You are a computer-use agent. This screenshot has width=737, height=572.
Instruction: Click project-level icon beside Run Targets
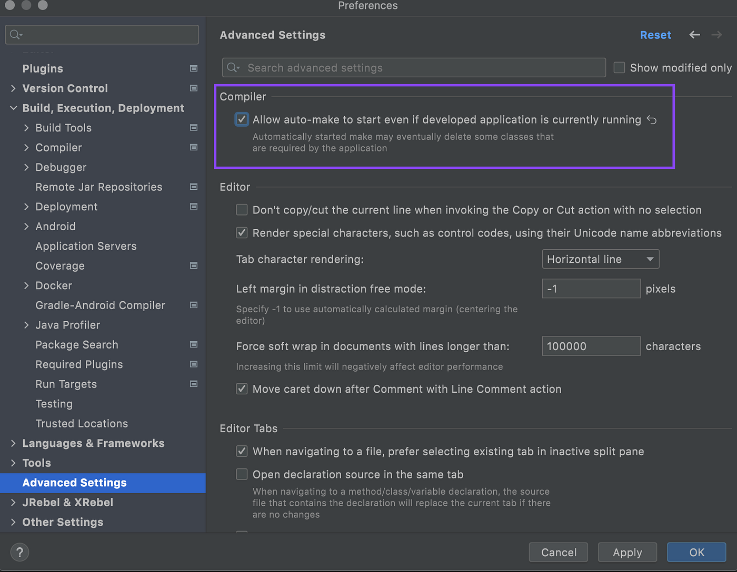(x=194, y=384)
